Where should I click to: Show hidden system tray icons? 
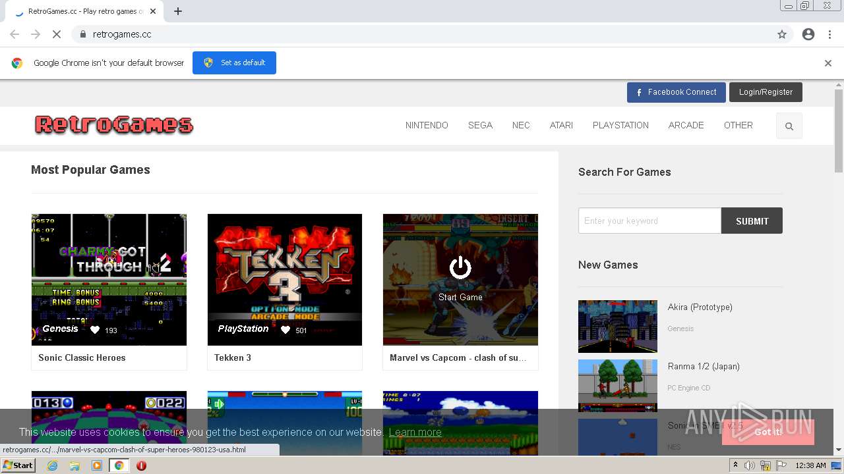[735, 465]
